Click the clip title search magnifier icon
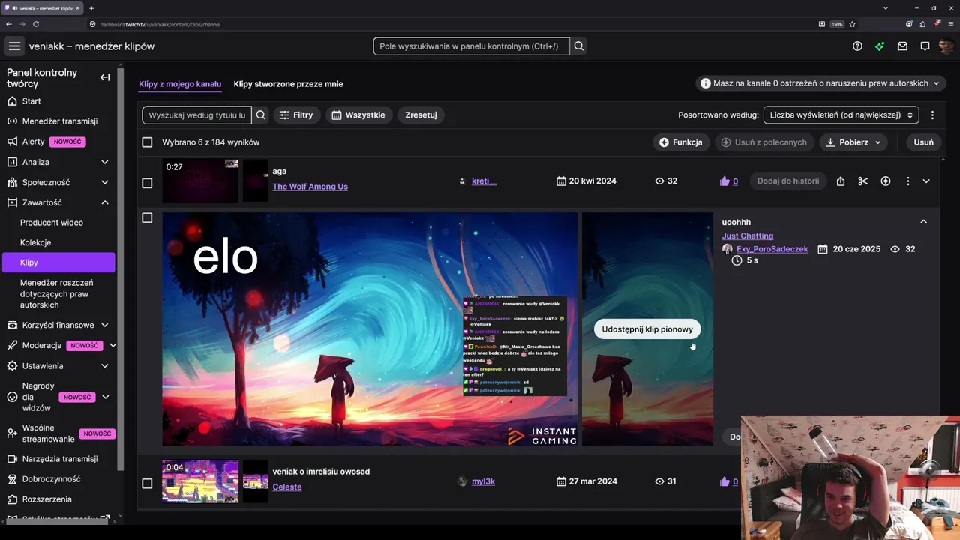The image size is (960, 540). (x=261, y=115)
